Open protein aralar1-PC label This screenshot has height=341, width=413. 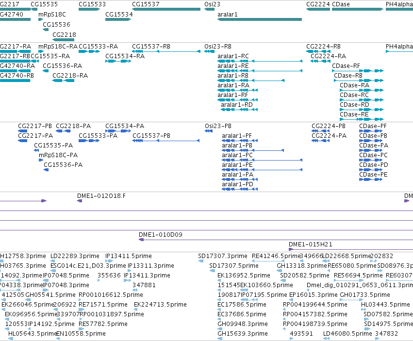tap(237, 155)
